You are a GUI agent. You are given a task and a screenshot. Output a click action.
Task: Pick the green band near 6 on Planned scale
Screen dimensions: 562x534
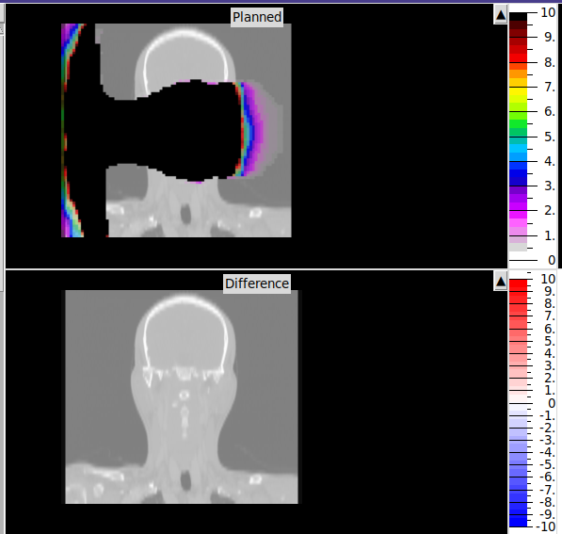point(518,115)
